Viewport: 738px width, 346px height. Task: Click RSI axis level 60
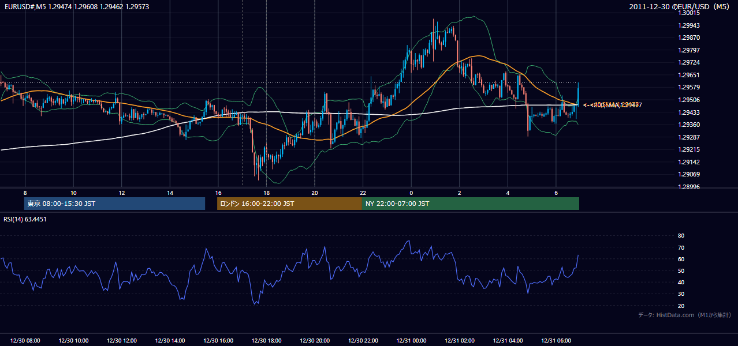pos(681,259)
